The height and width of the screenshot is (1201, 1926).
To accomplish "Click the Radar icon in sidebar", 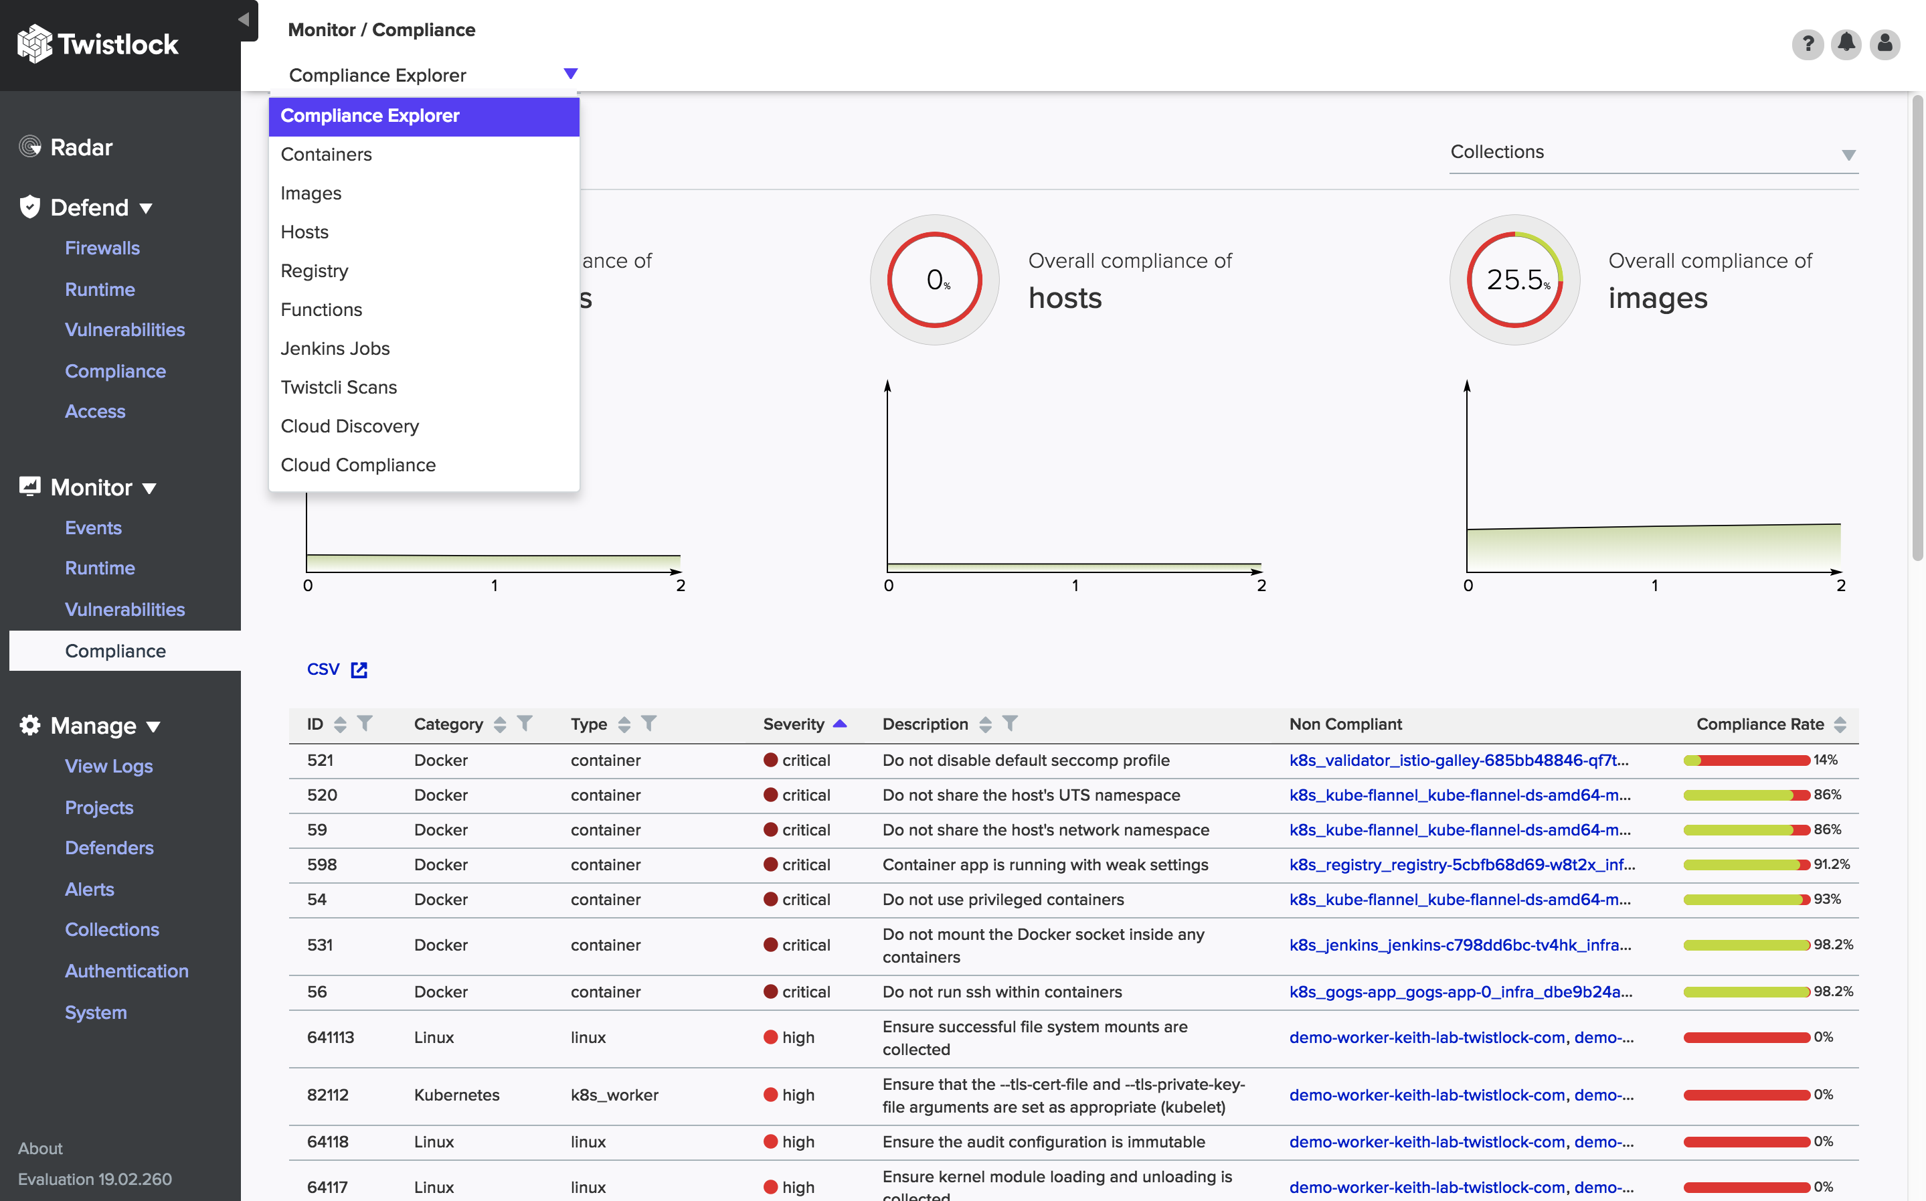I will 29,147.
